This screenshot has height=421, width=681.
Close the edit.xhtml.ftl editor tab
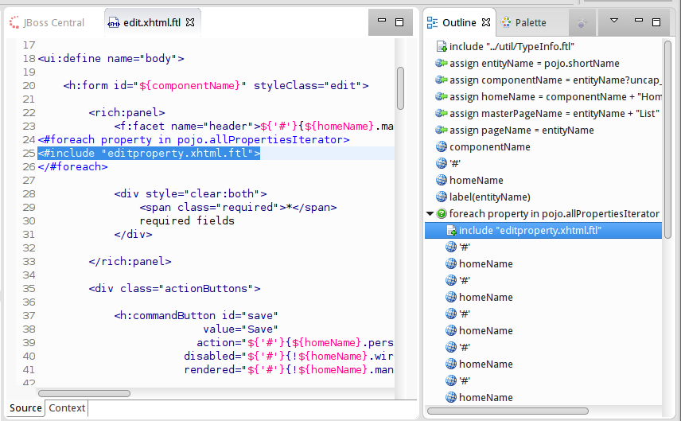(x=190, y=22)
